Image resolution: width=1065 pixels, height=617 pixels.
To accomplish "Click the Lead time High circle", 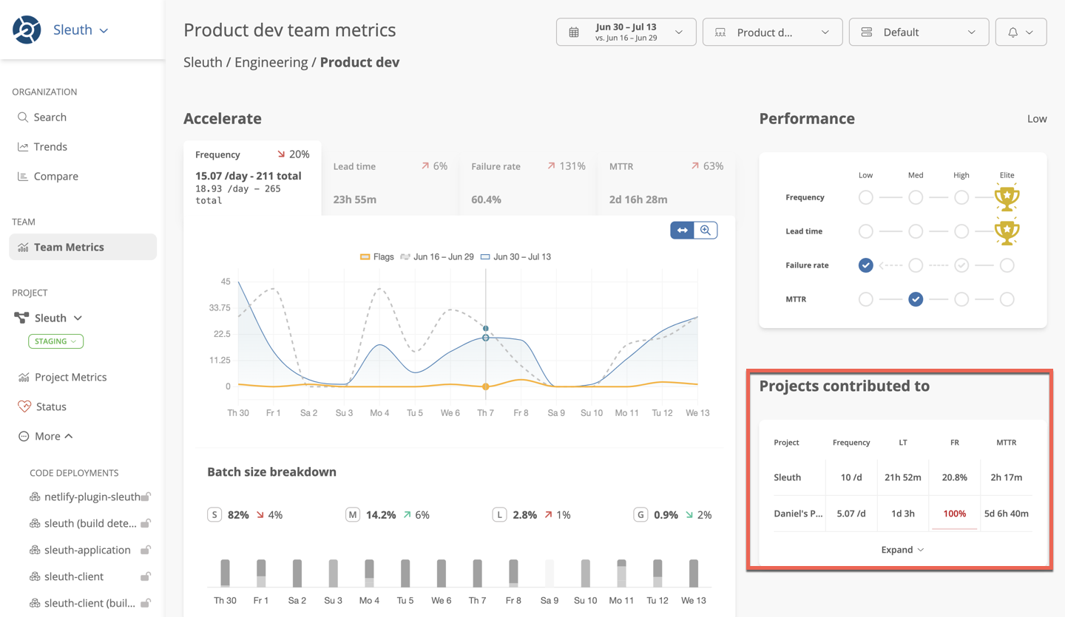I will [961, 231].
